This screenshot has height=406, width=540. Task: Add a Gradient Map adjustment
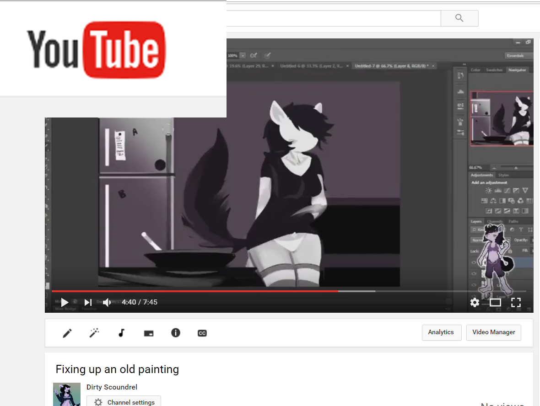click(525, 211)
